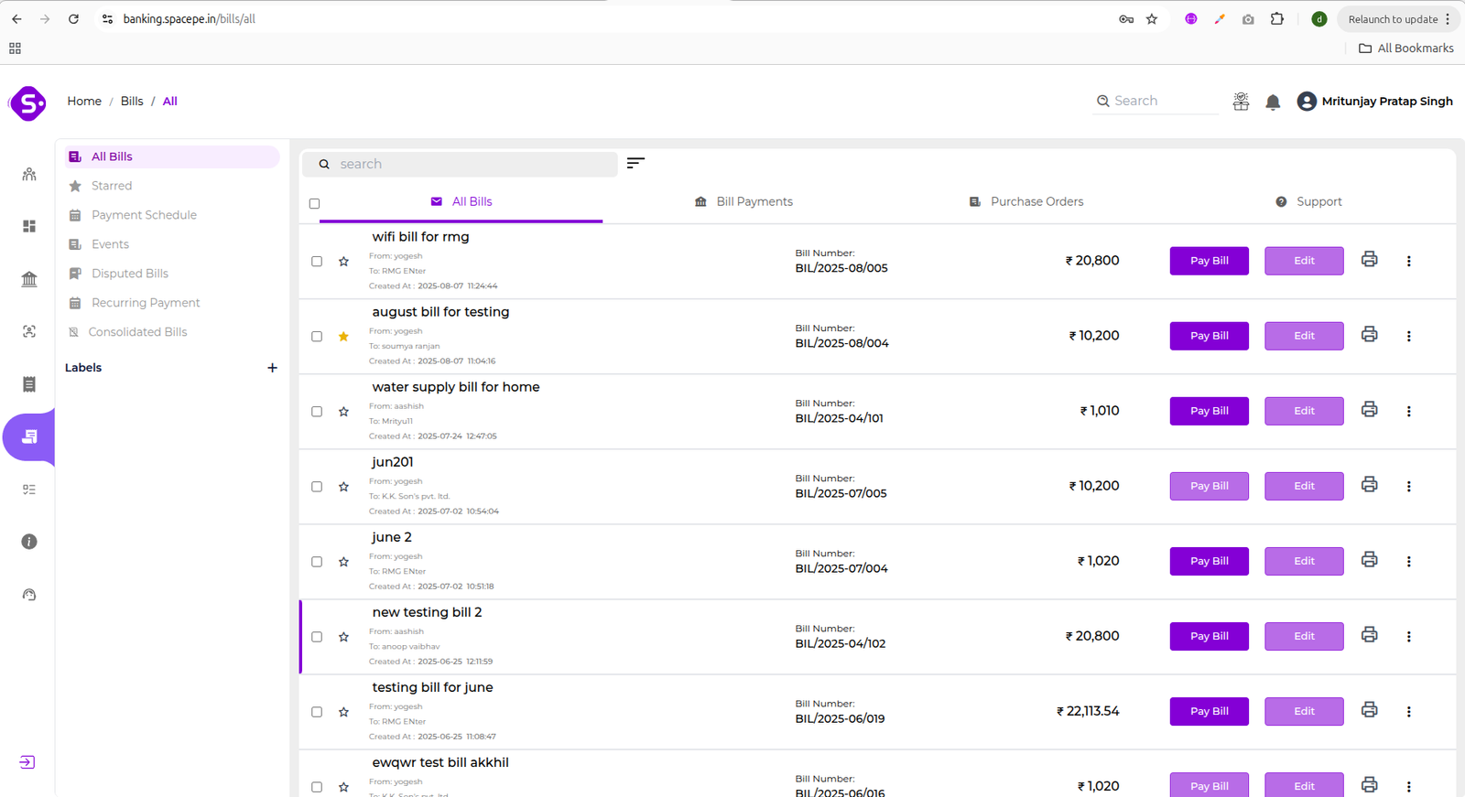Add a new label with plus icon

272,368
